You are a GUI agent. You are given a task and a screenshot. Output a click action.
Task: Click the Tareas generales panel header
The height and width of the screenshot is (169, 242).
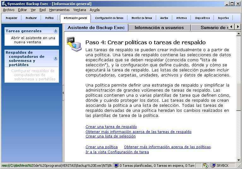click(32, 31)
